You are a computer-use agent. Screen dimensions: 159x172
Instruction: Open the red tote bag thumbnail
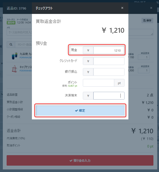coord(14,69)
